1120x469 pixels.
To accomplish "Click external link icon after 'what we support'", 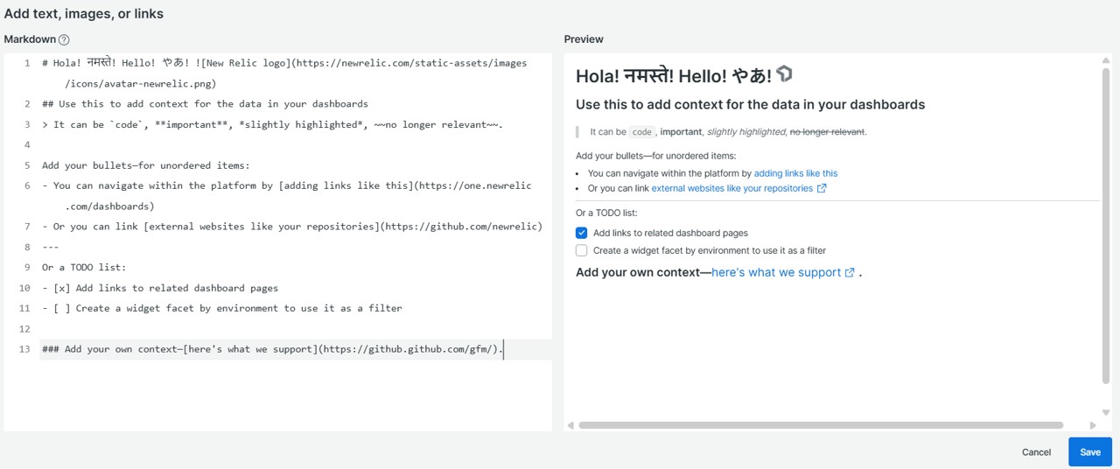I will pyautogui.click(x=850, y=272).
